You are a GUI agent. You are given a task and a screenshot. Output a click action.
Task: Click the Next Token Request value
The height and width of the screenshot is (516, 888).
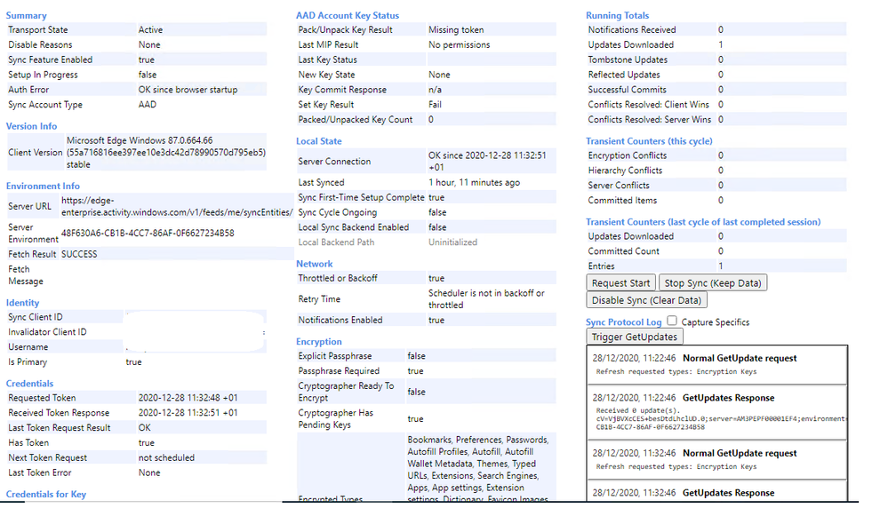coord(166,457)
